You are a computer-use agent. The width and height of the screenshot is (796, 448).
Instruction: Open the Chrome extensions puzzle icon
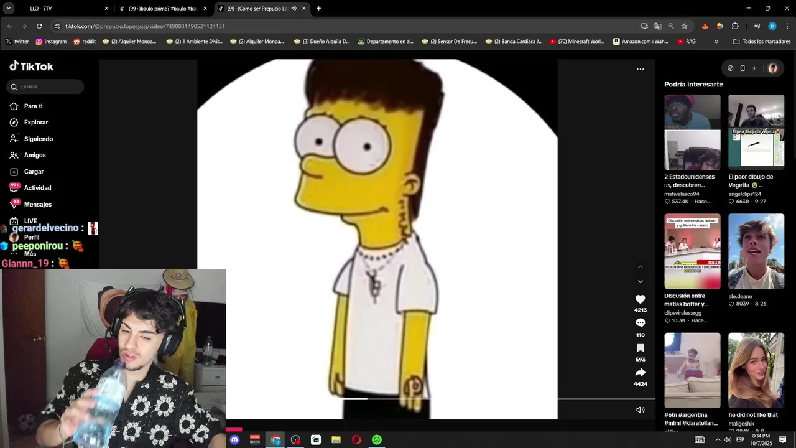click(735, 26)
